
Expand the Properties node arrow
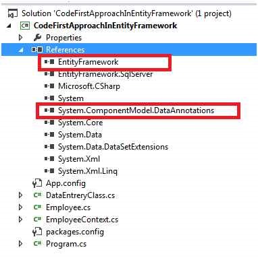(x=21, y=38)
